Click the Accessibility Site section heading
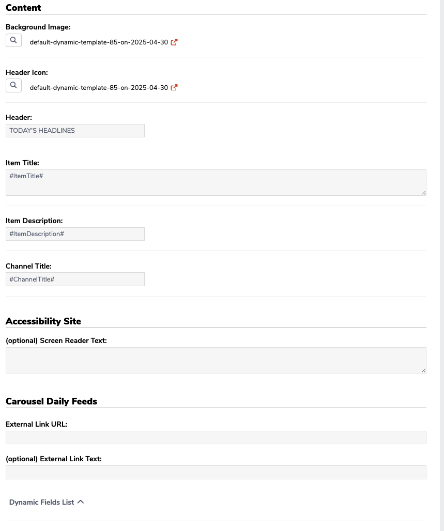 (x=43, y=321)
